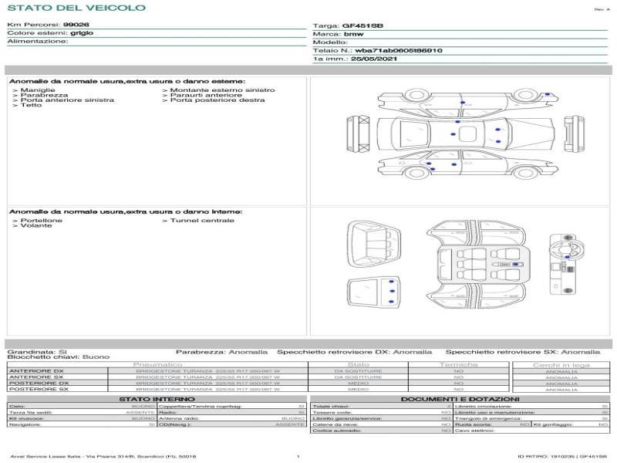
Task: Click the top-down exterior car roof diagram
Action: 460,133
